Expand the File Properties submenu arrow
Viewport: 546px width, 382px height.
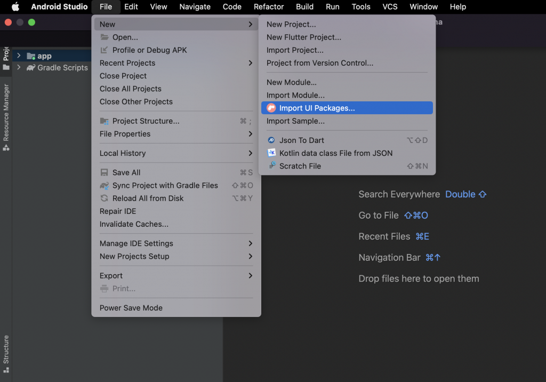(251, 134)
